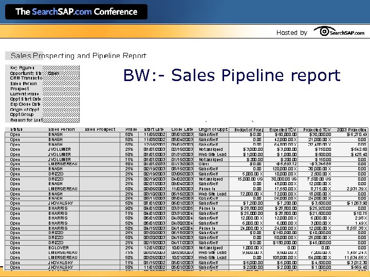Click the $669.40 projection value
The height and width of the screenshot is (277, 370).
[359, 267]
